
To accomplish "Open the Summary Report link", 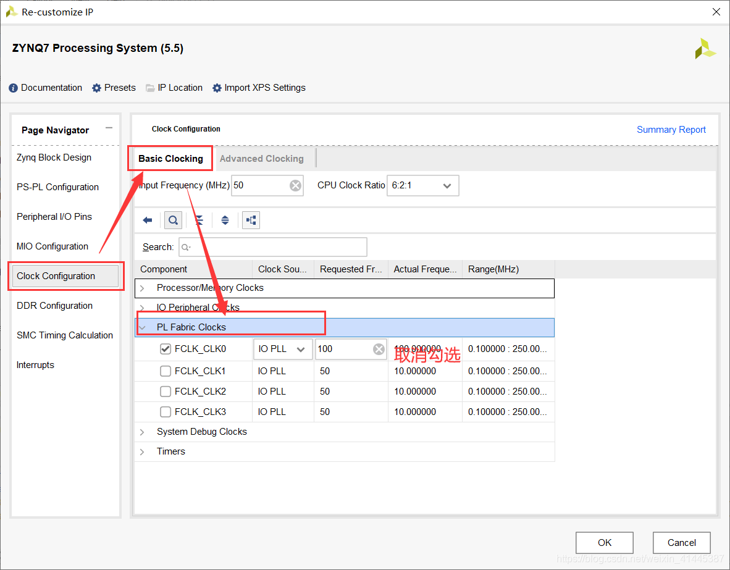I will [x=671, y=130].
